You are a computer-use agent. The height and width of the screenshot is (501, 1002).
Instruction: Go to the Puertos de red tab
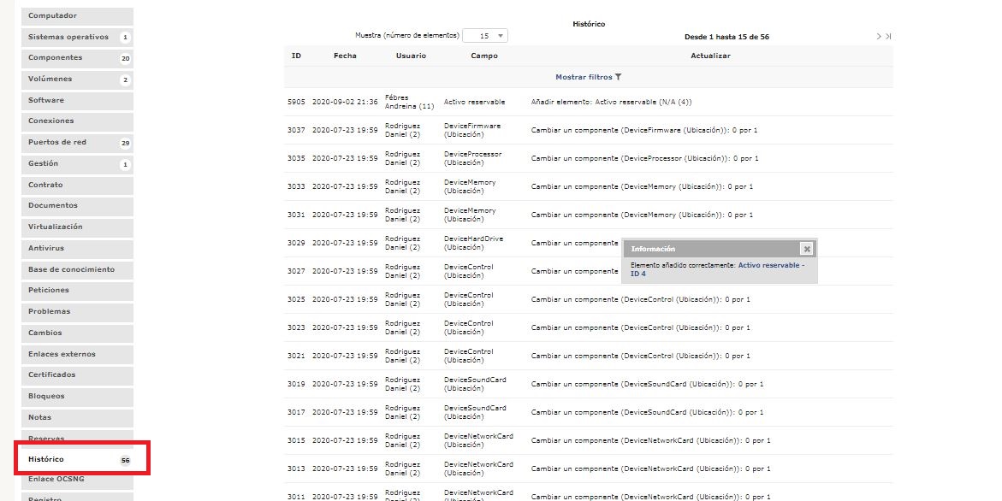(77, 143)
